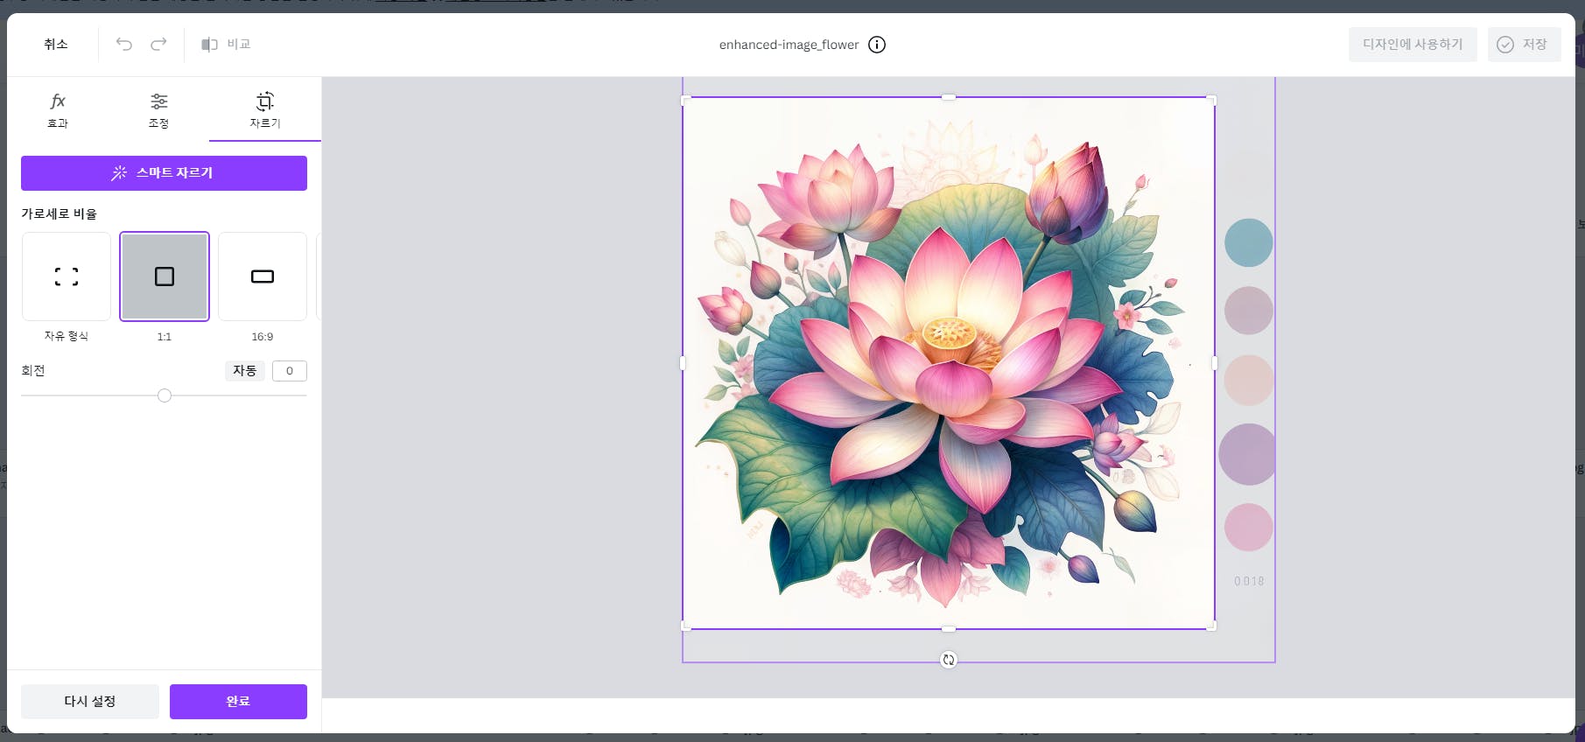Select the 자르기 crop tab
The height and width of the screenshot is (742, 1585).
click(x=264, y=110)
